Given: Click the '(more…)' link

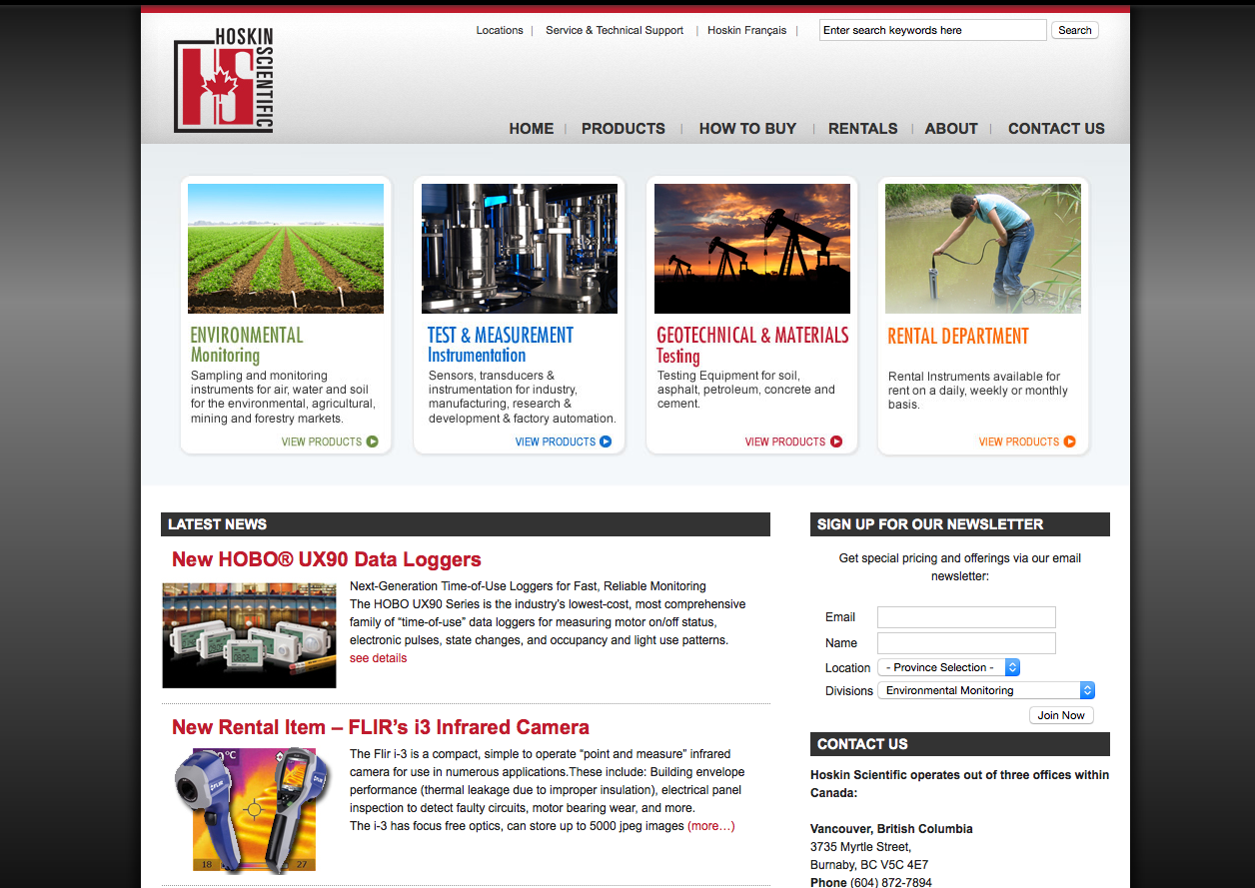Looking at the screenshot, I should point(711,826).
